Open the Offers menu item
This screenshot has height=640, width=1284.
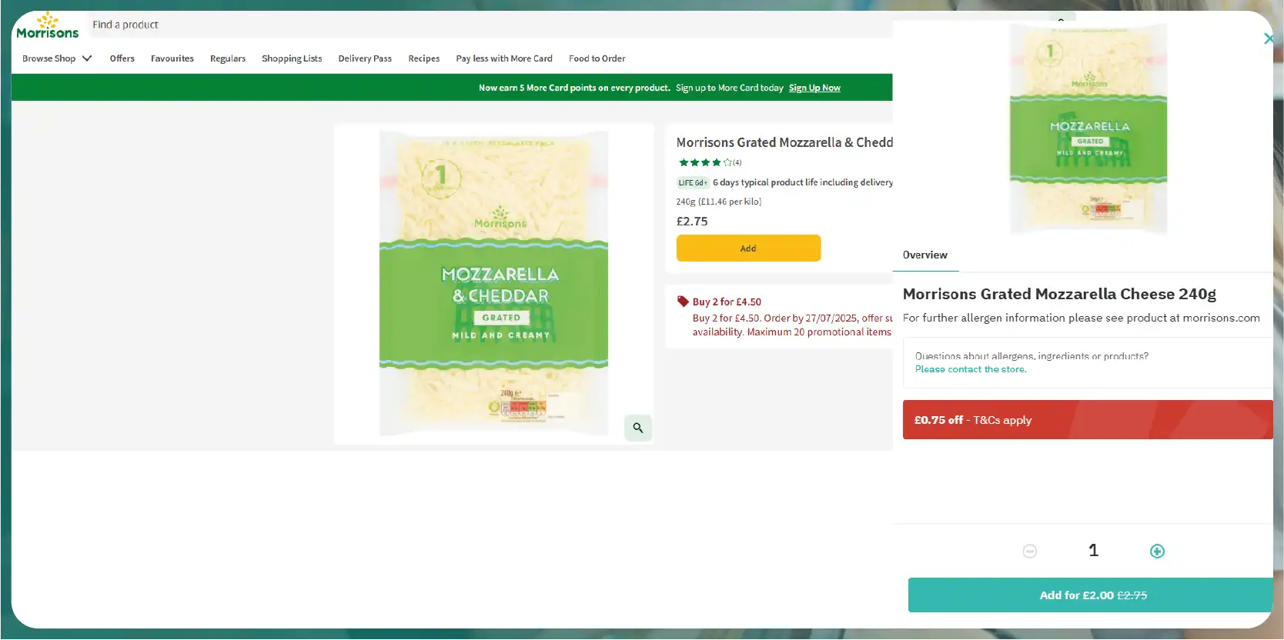pyautogui.click(x=122, y=58)
